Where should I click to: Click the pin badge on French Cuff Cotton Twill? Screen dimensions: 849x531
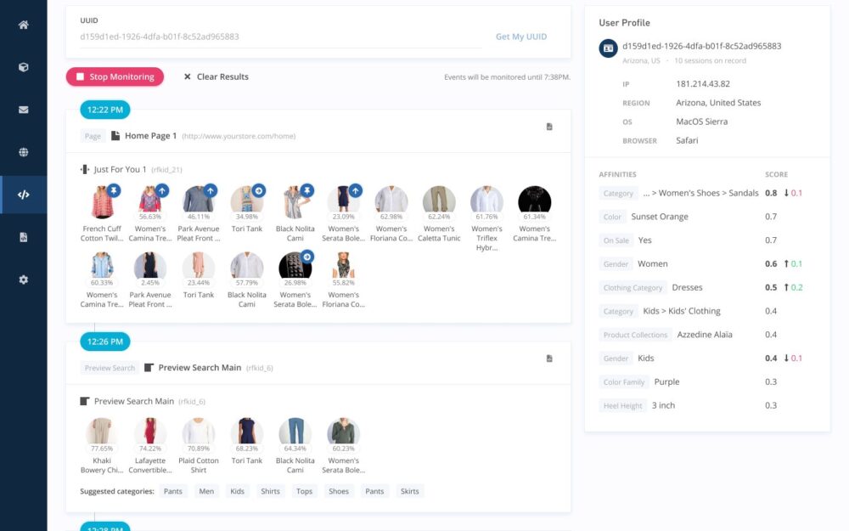[115, 190]
